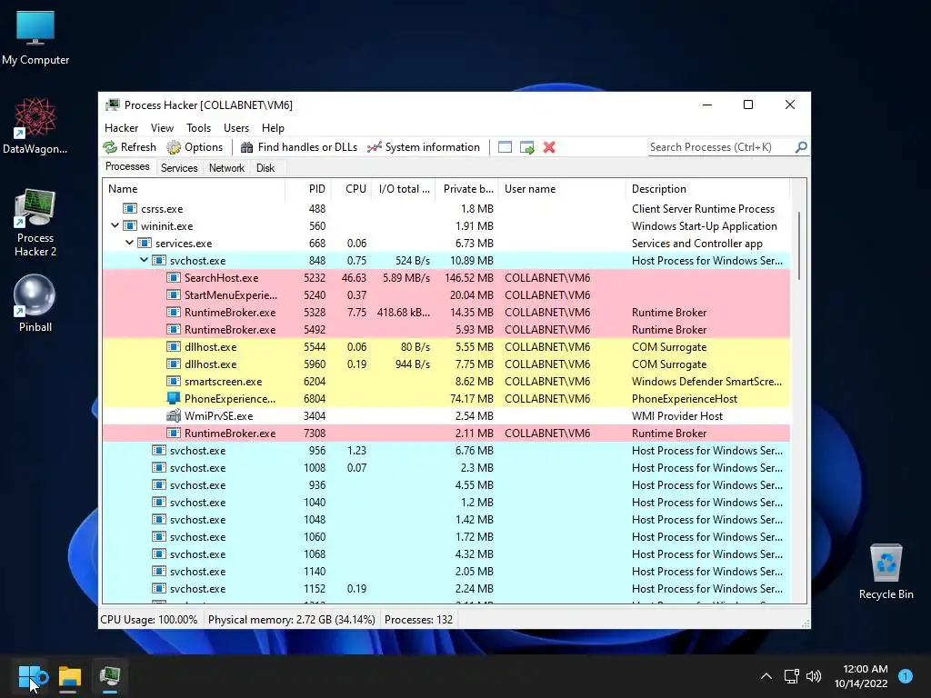The image size is (931, 698).
Task: Open Process Hacker 2 desktop shortcut
Action: point(35,223)
